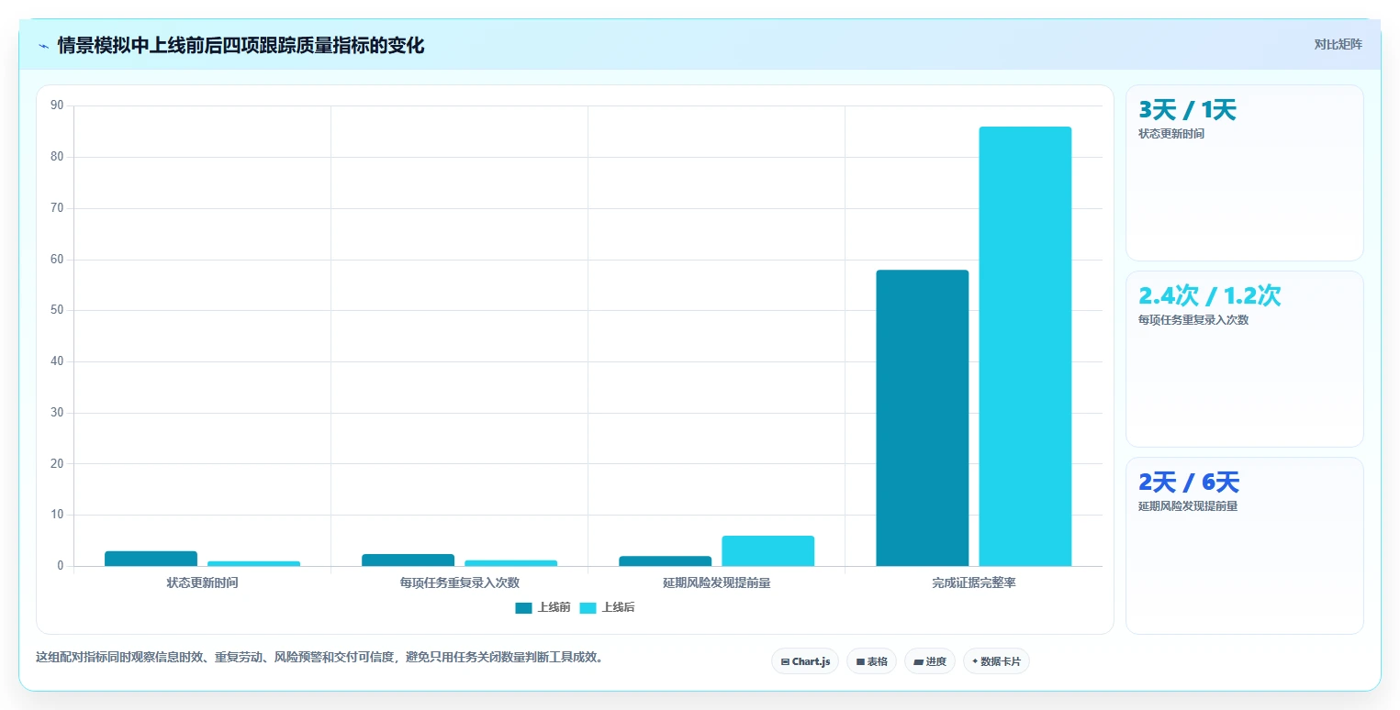Click the 延期风险发现提前量 上线后 bar
The width and height of the screenshot is (1400, 710).
767,550
